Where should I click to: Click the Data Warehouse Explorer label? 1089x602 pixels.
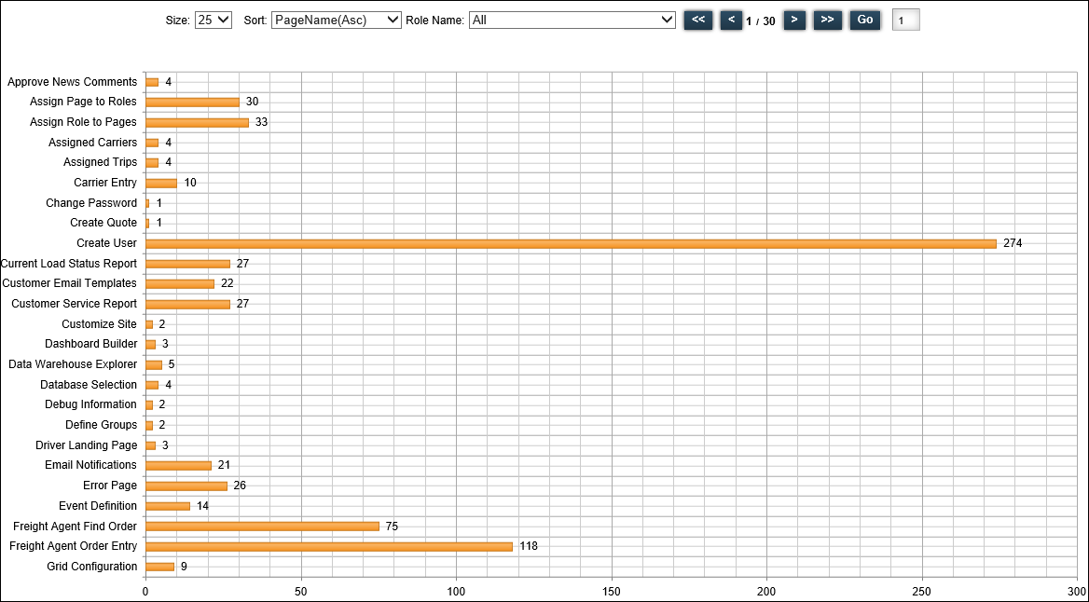pyautogui.click(x=73, y=364)
